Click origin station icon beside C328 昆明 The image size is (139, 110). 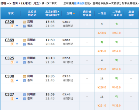coord(24,22)
